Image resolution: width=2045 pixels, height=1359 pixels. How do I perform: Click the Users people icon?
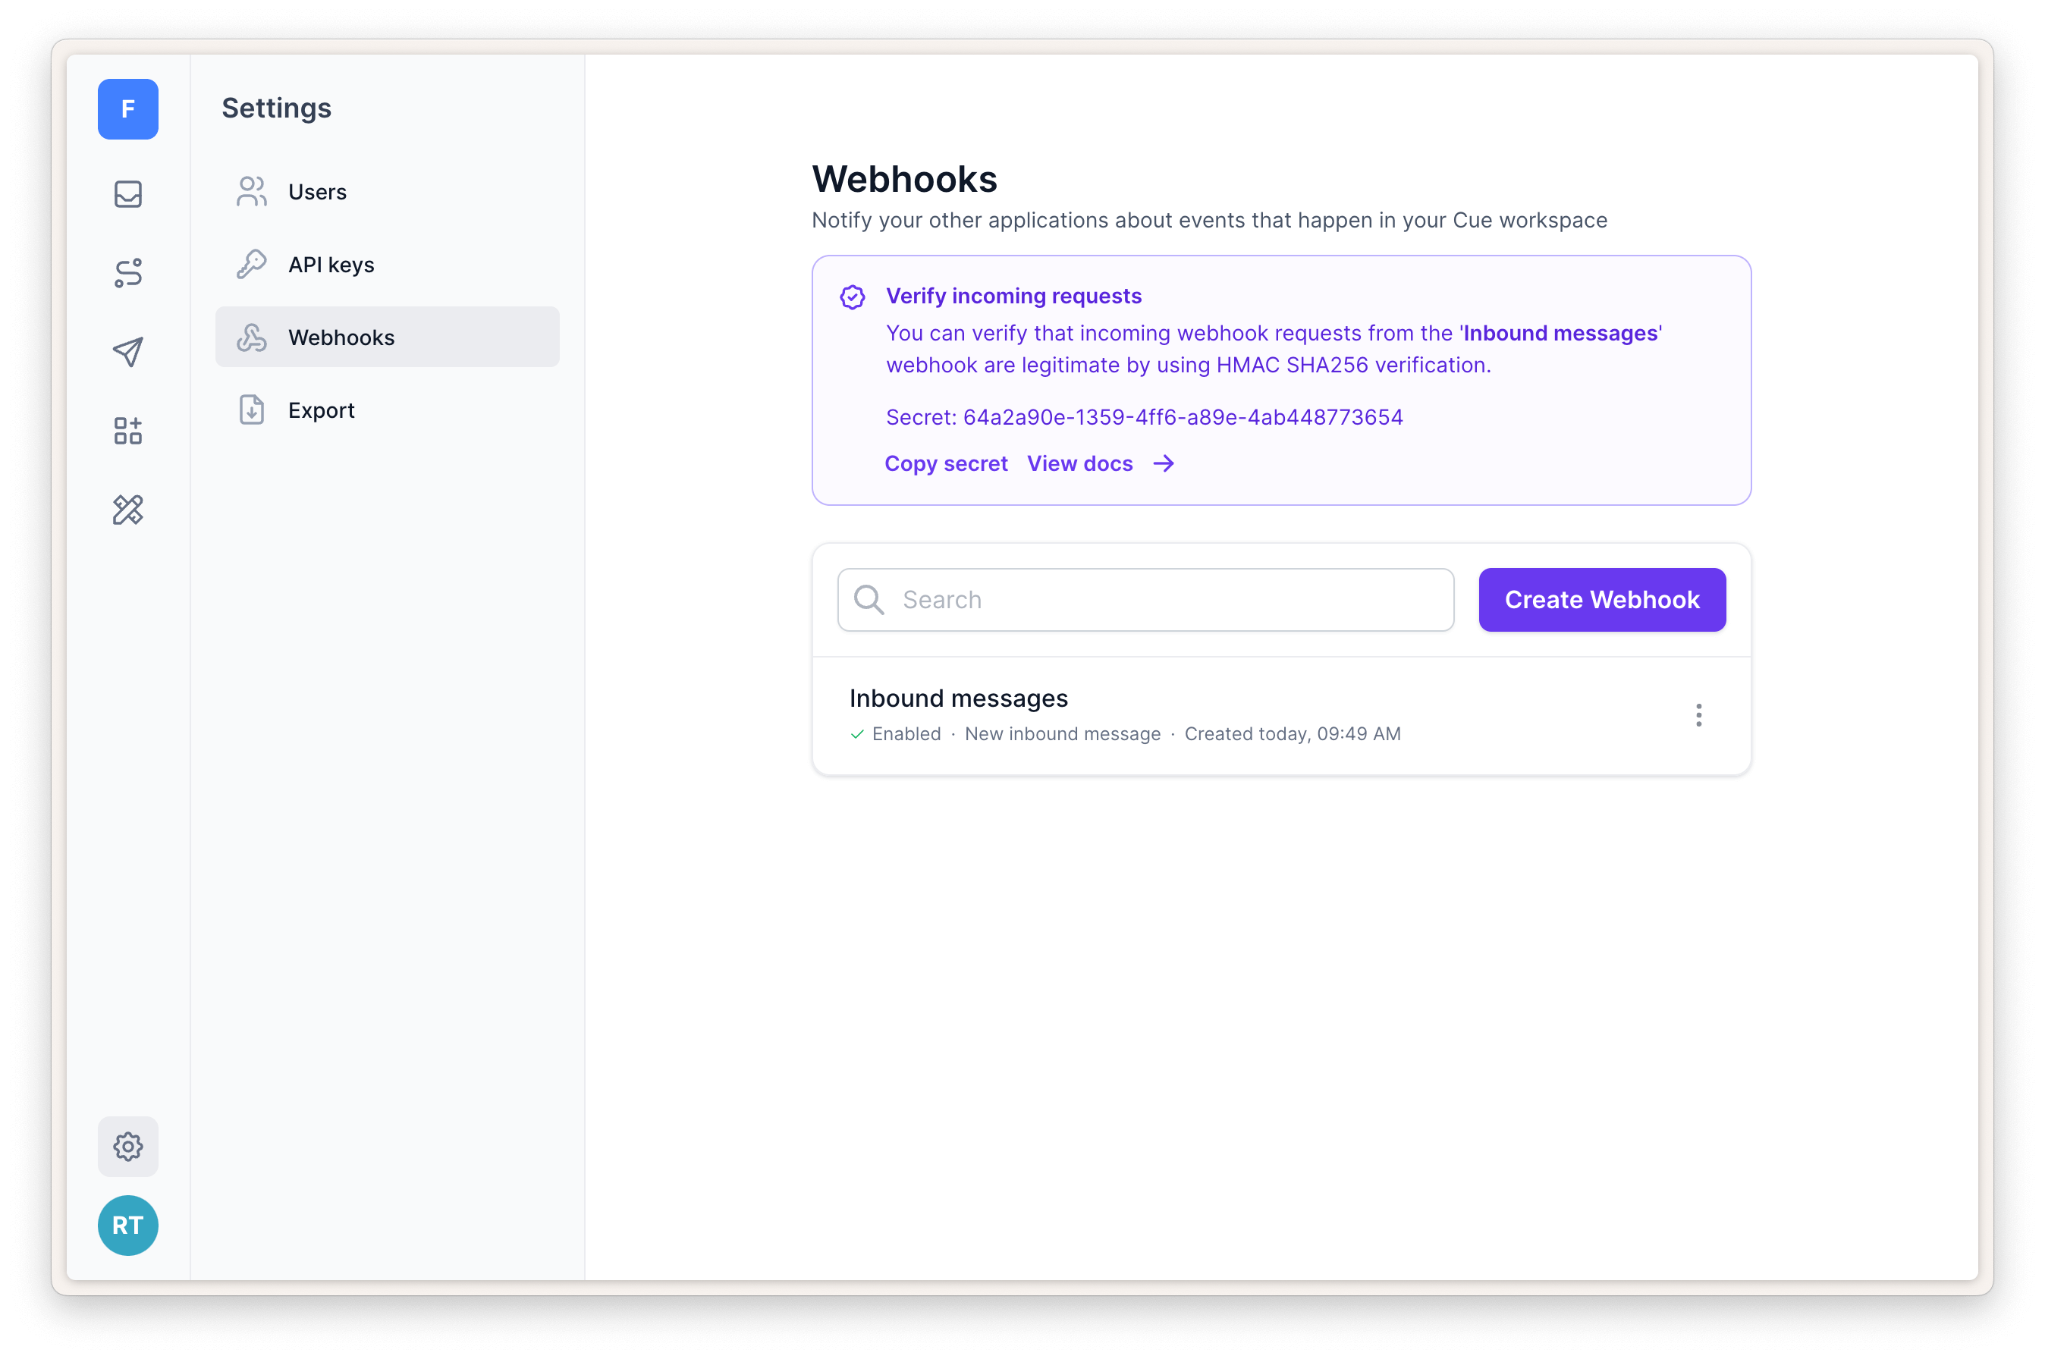pyautogui.click(x=251, y=192)
